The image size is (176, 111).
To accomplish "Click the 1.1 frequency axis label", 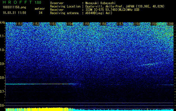I will [x=2, y=36].
